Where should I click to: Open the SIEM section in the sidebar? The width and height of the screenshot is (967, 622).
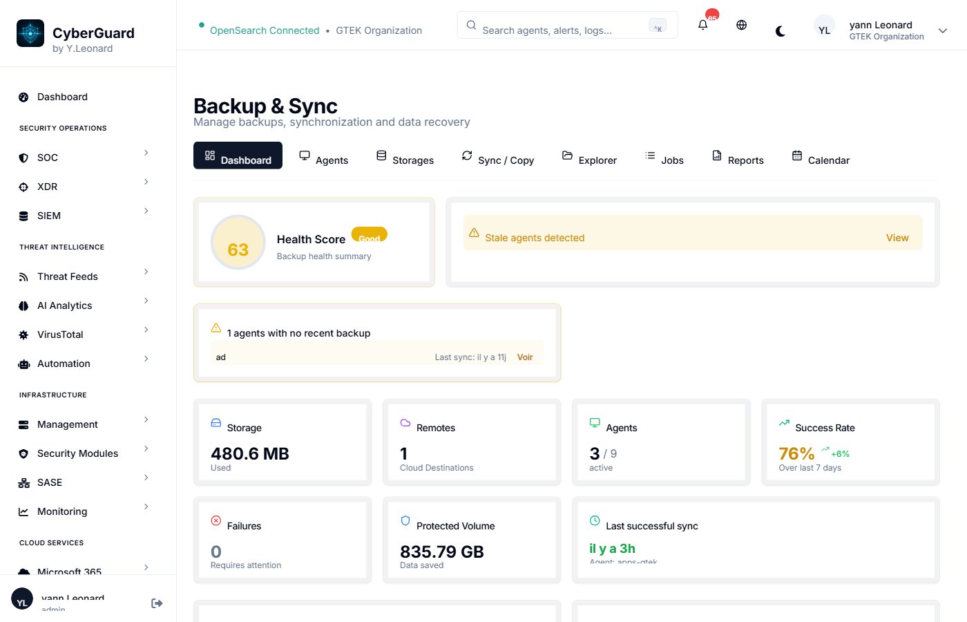click(x=48, y=216)
